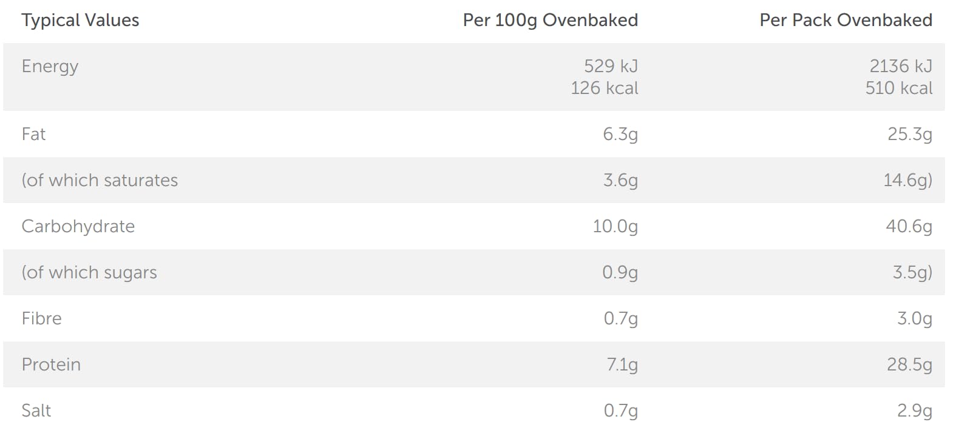Click the 0.9g sugars value
The image size is (953, 439).
click(x=620, y=273)
